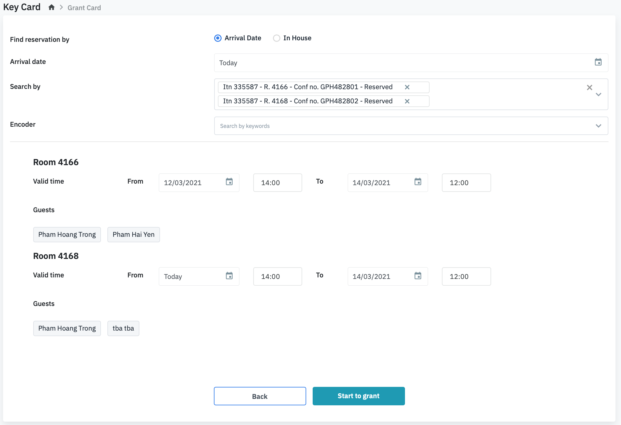
Task: Select the Pham Hai Yen guest chip
Action: [133, 235]
